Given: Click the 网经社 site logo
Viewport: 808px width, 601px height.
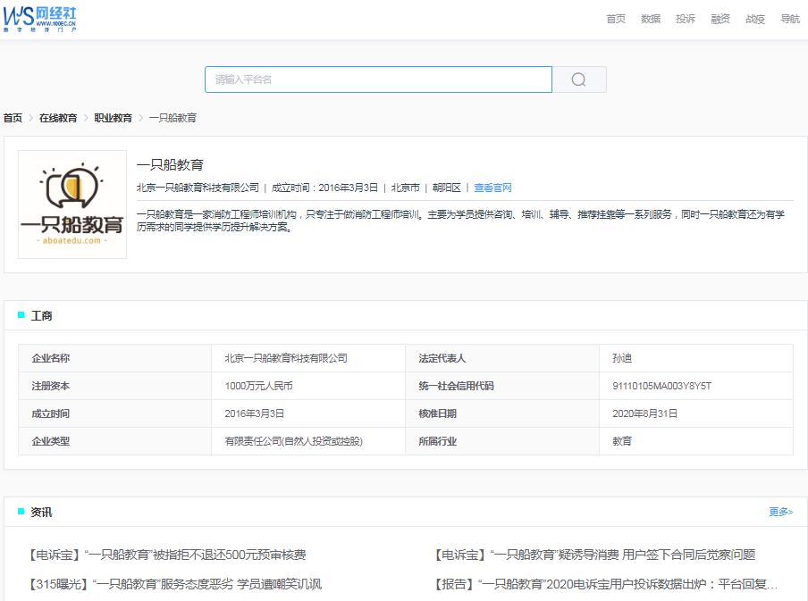Looking at the screenshot, I should [x=41, y=17].
